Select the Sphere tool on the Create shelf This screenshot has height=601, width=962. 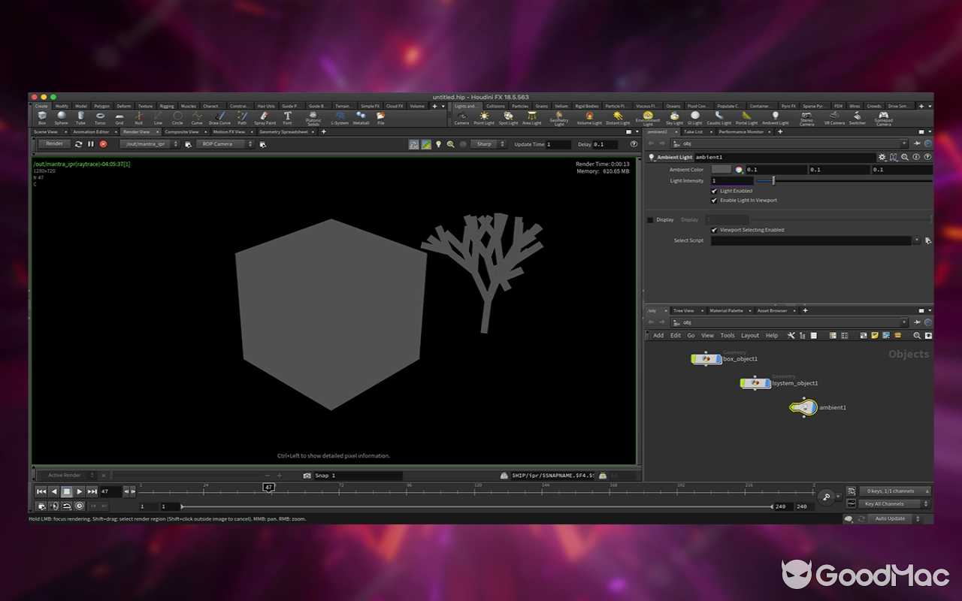pos(62,116)
